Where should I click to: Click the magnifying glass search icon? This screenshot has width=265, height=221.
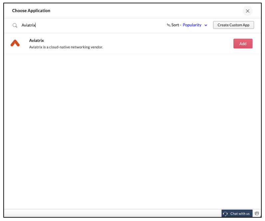[15, 25]
